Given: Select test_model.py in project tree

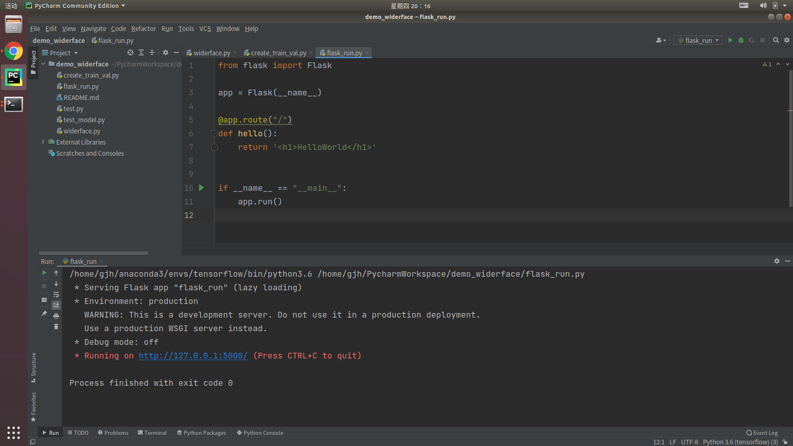Looking at the screenshot, I should pos(84,120).
